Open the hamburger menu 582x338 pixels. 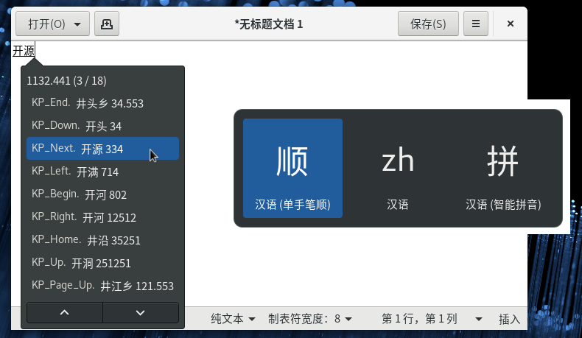(x=475, y=24)
